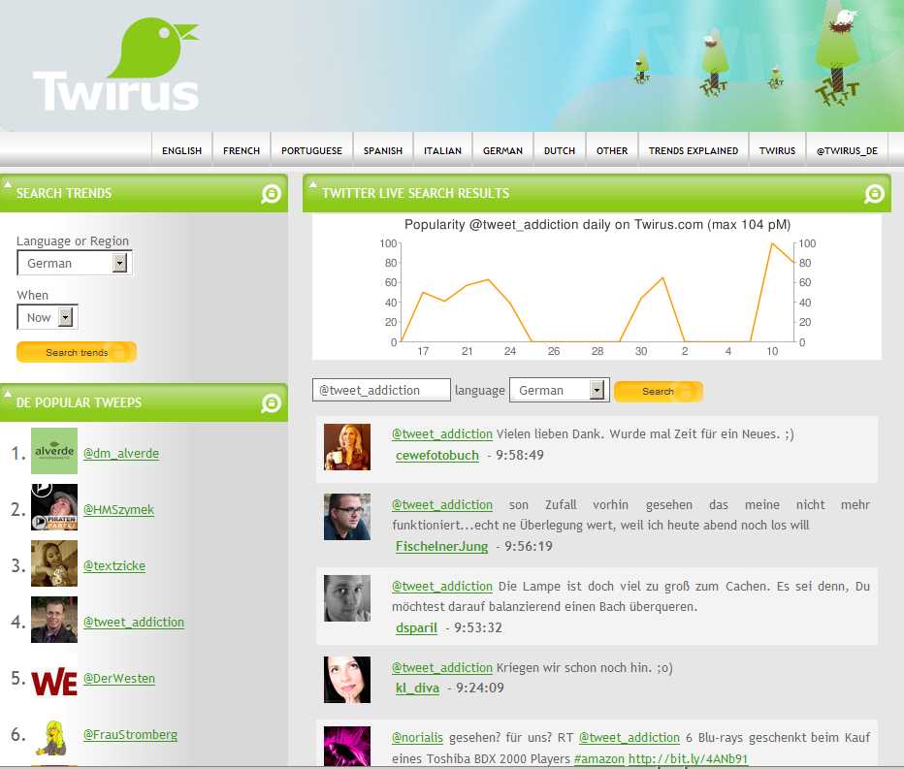Open the @FrauStromberg profile link
The height and width of the screenshot is (769, 904).
(130, 734)
